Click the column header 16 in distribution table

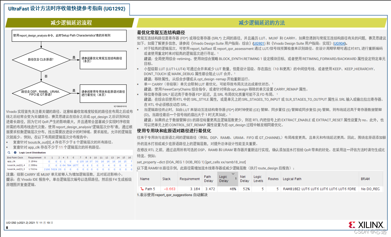129,158
